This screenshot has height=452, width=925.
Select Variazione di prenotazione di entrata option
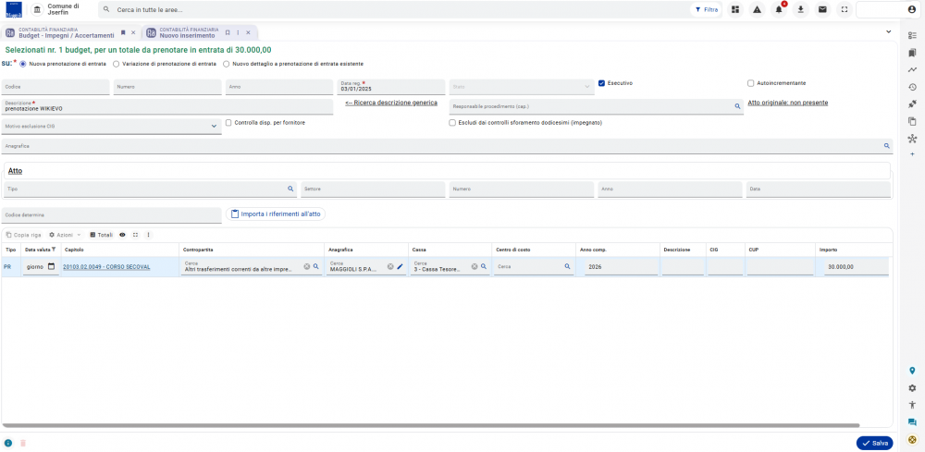click(117, 64)
